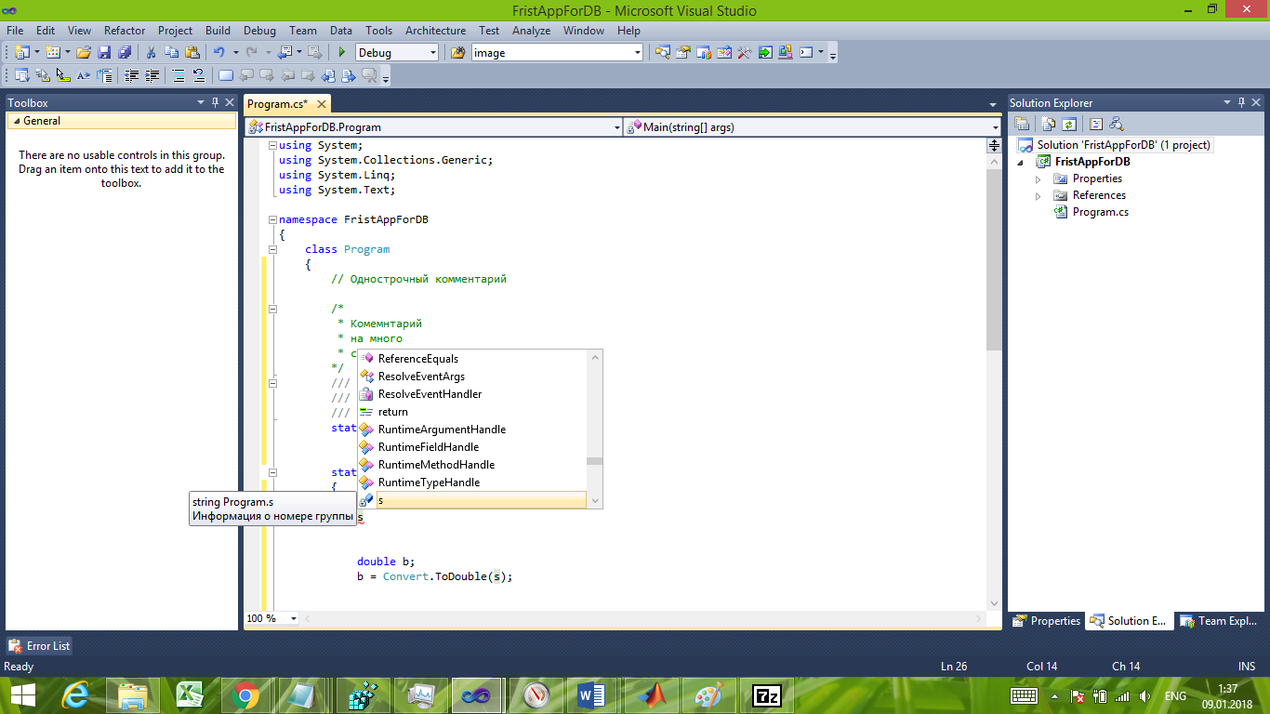This screenshot has height=714, width=1270.
Task: Open the Tools menu
Action: pyautogui.click(x=378, y=31)
